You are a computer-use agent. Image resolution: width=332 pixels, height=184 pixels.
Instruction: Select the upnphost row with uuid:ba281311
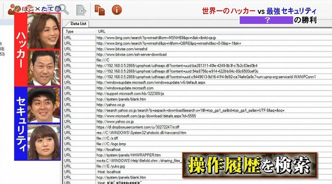198,66
